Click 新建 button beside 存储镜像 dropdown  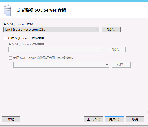point(116,49)
